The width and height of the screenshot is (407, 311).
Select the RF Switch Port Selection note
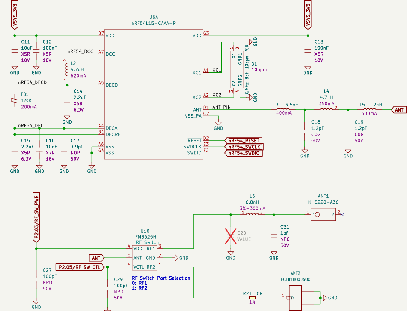coord(161,283)
